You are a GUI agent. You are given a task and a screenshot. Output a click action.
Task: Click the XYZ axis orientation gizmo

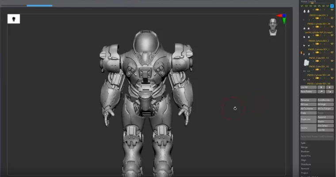(282, 19)
